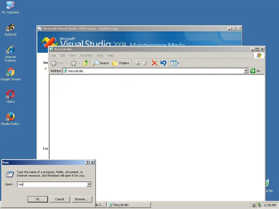Launch MyPal 68 browser shortcut
The height and width of the screenshot is (209, 279).
point(10,30)
